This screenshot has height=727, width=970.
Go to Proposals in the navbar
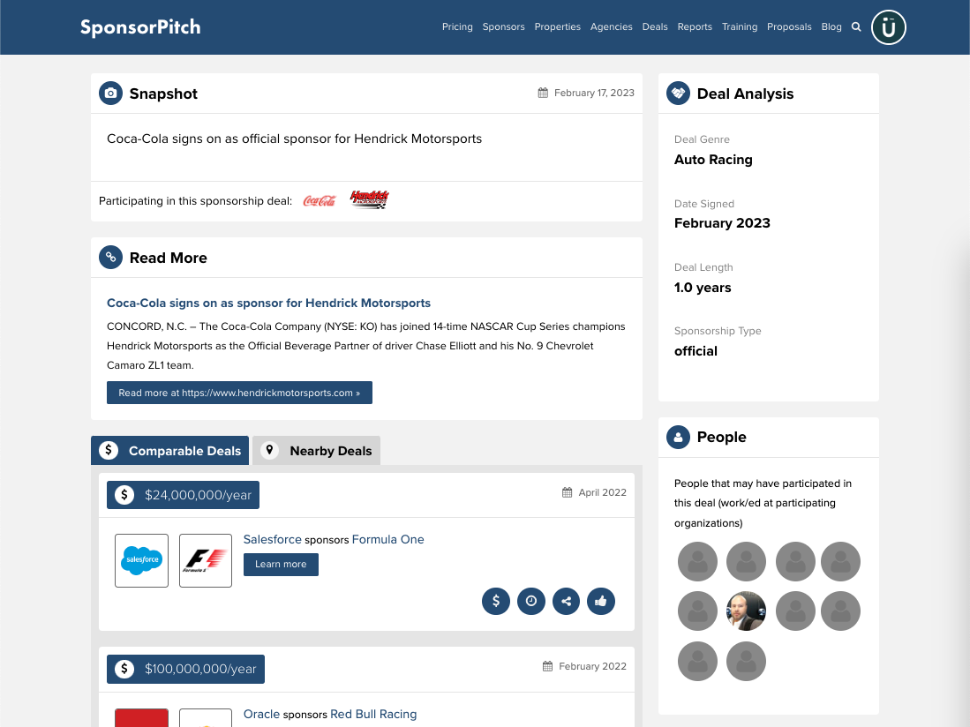789,26
